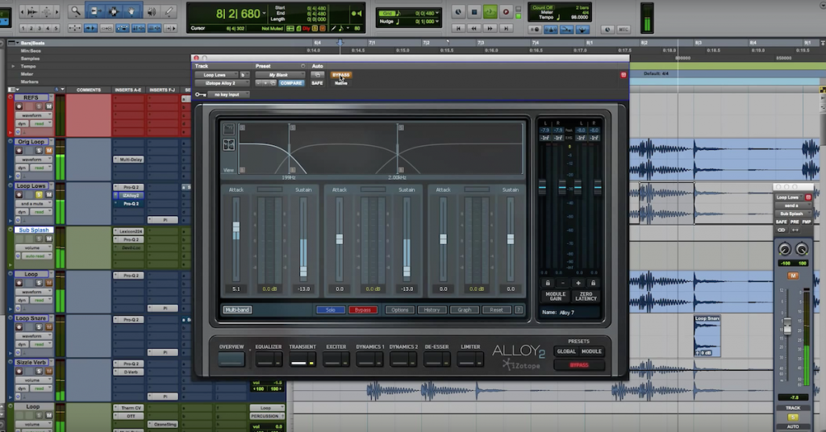Click the COMPARE button
826x432 pixels.
(x=290, y=83)
